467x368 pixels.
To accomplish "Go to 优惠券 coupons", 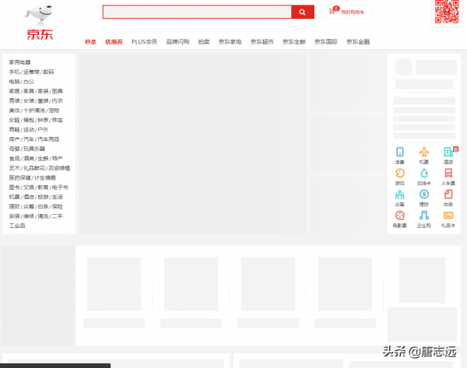I will (114, 42).
